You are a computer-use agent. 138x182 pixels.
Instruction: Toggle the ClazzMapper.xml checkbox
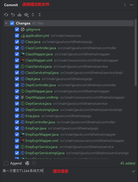[x=17, y=60]
